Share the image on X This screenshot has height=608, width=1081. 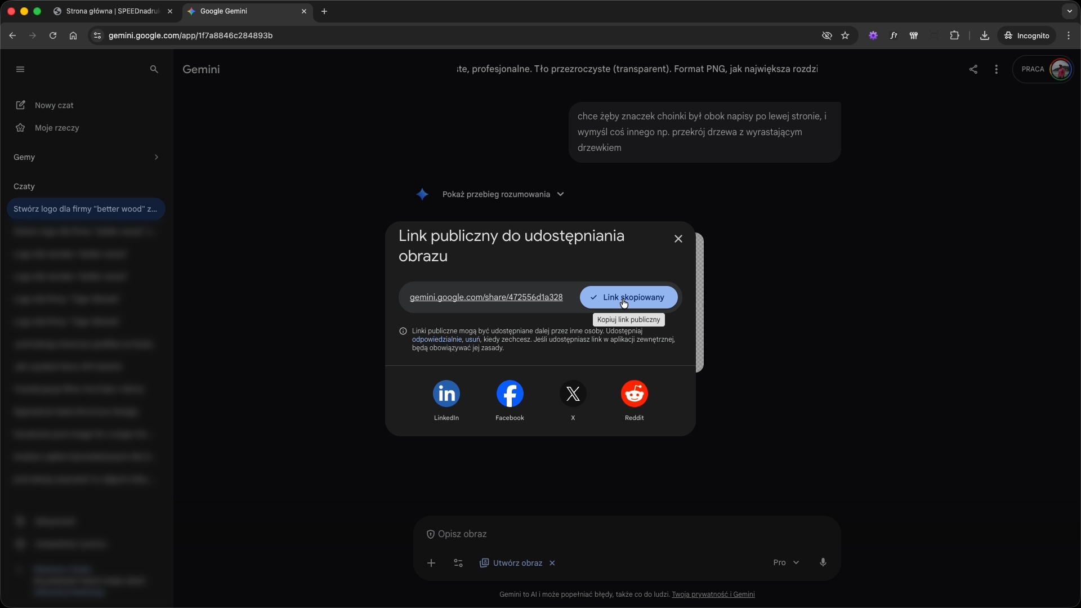573,394
